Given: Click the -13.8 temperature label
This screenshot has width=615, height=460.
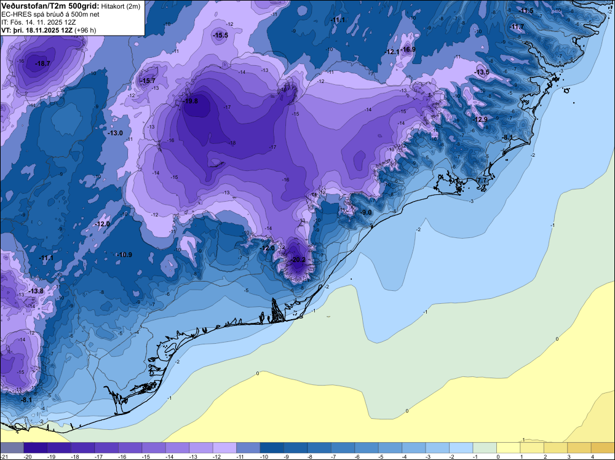Looking at the screenshot, I should click(36, 291).
